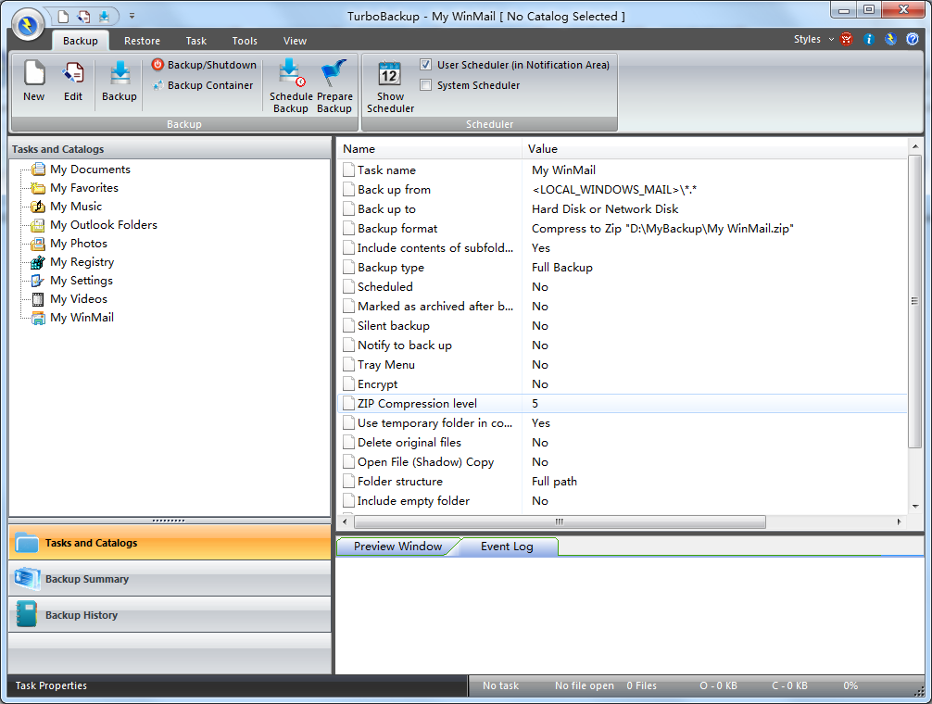Switch to the Task ribbon tab
Viewport: 932px width, 704px height.
click(x=196, y=41)
